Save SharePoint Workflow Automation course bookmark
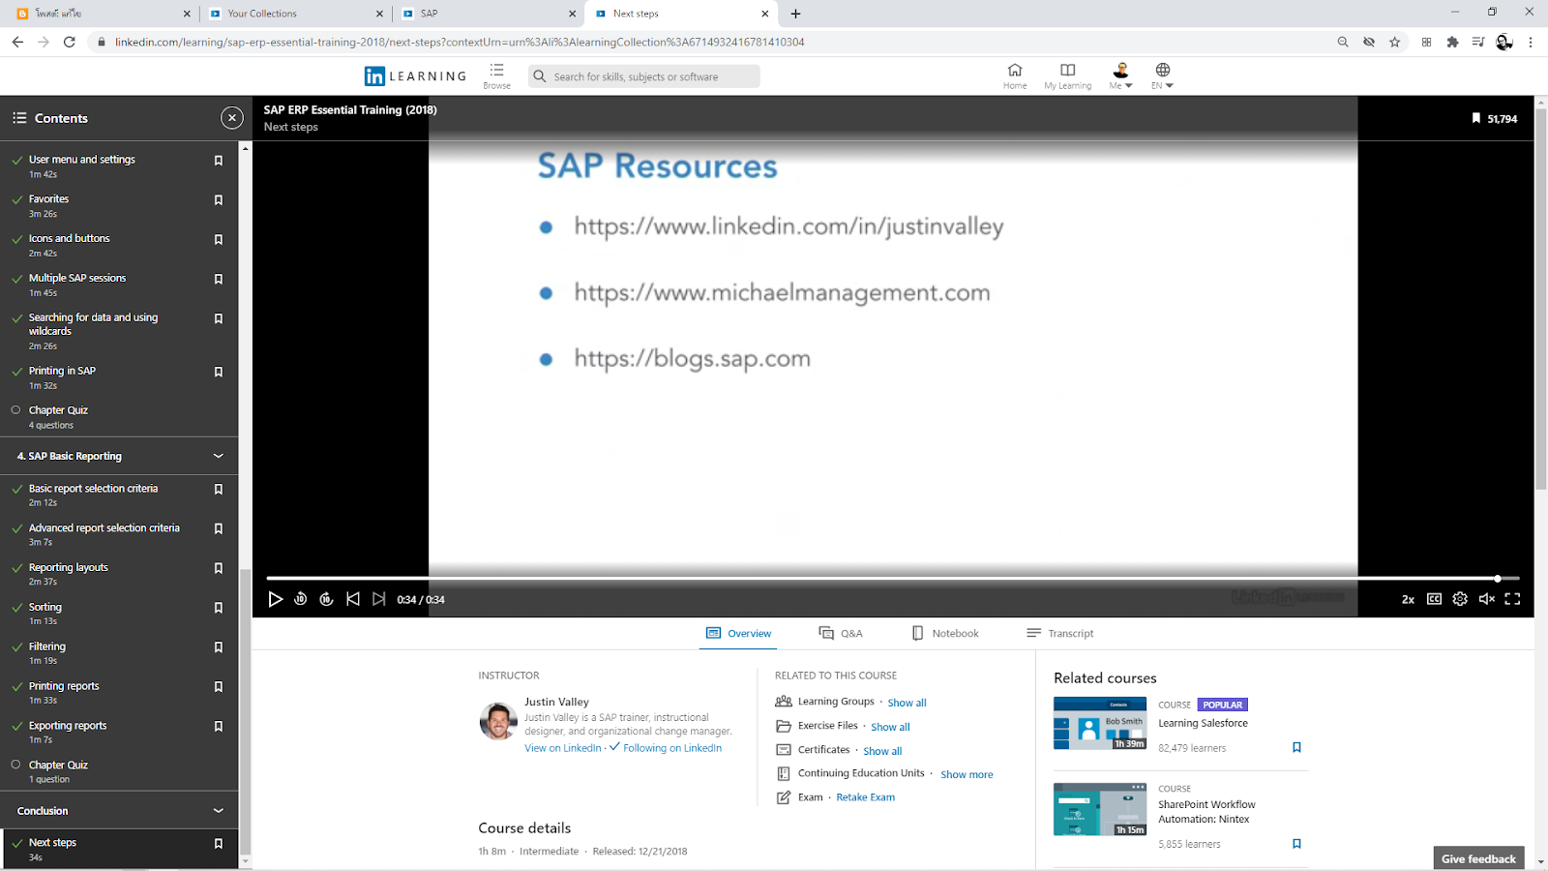 [1296, 844]
